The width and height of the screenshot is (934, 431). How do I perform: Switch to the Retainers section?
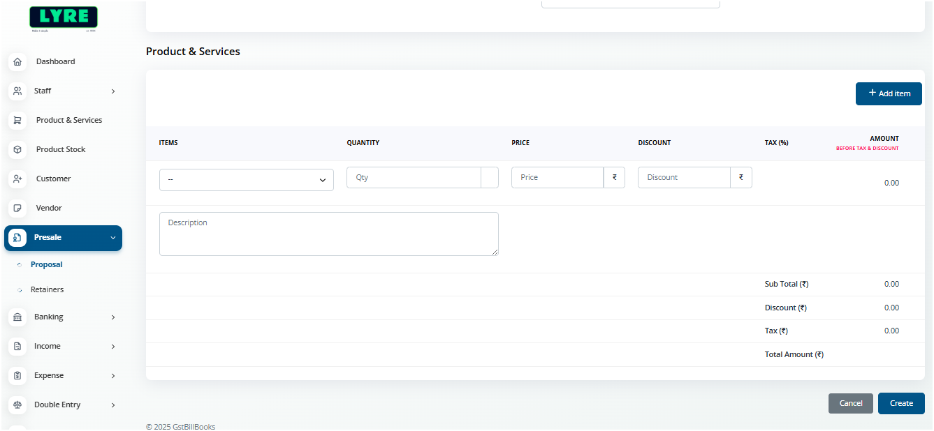47,289
